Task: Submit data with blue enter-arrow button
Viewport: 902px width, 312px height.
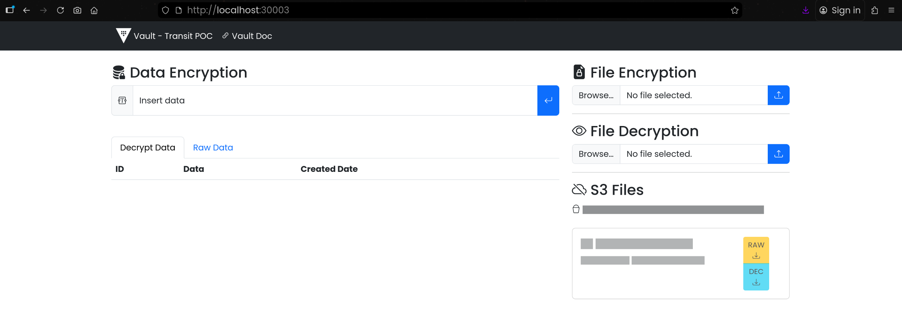Action: pyautogui.click(x=548, y=101)
